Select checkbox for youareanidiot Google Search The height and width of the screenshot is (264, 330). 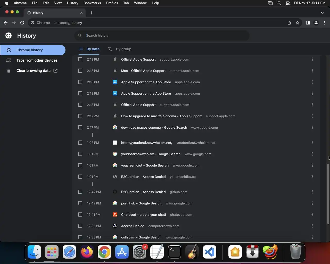click(80, 165)
